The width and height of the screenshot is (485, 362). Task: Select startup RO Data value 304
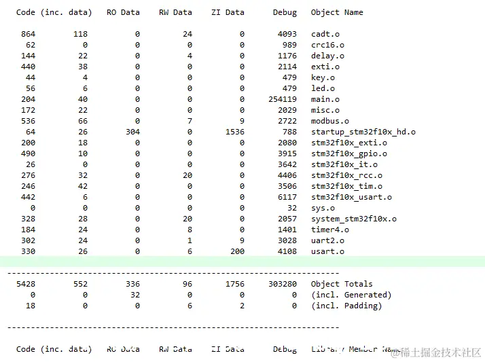pyautogui.click(x=132, y=132)
